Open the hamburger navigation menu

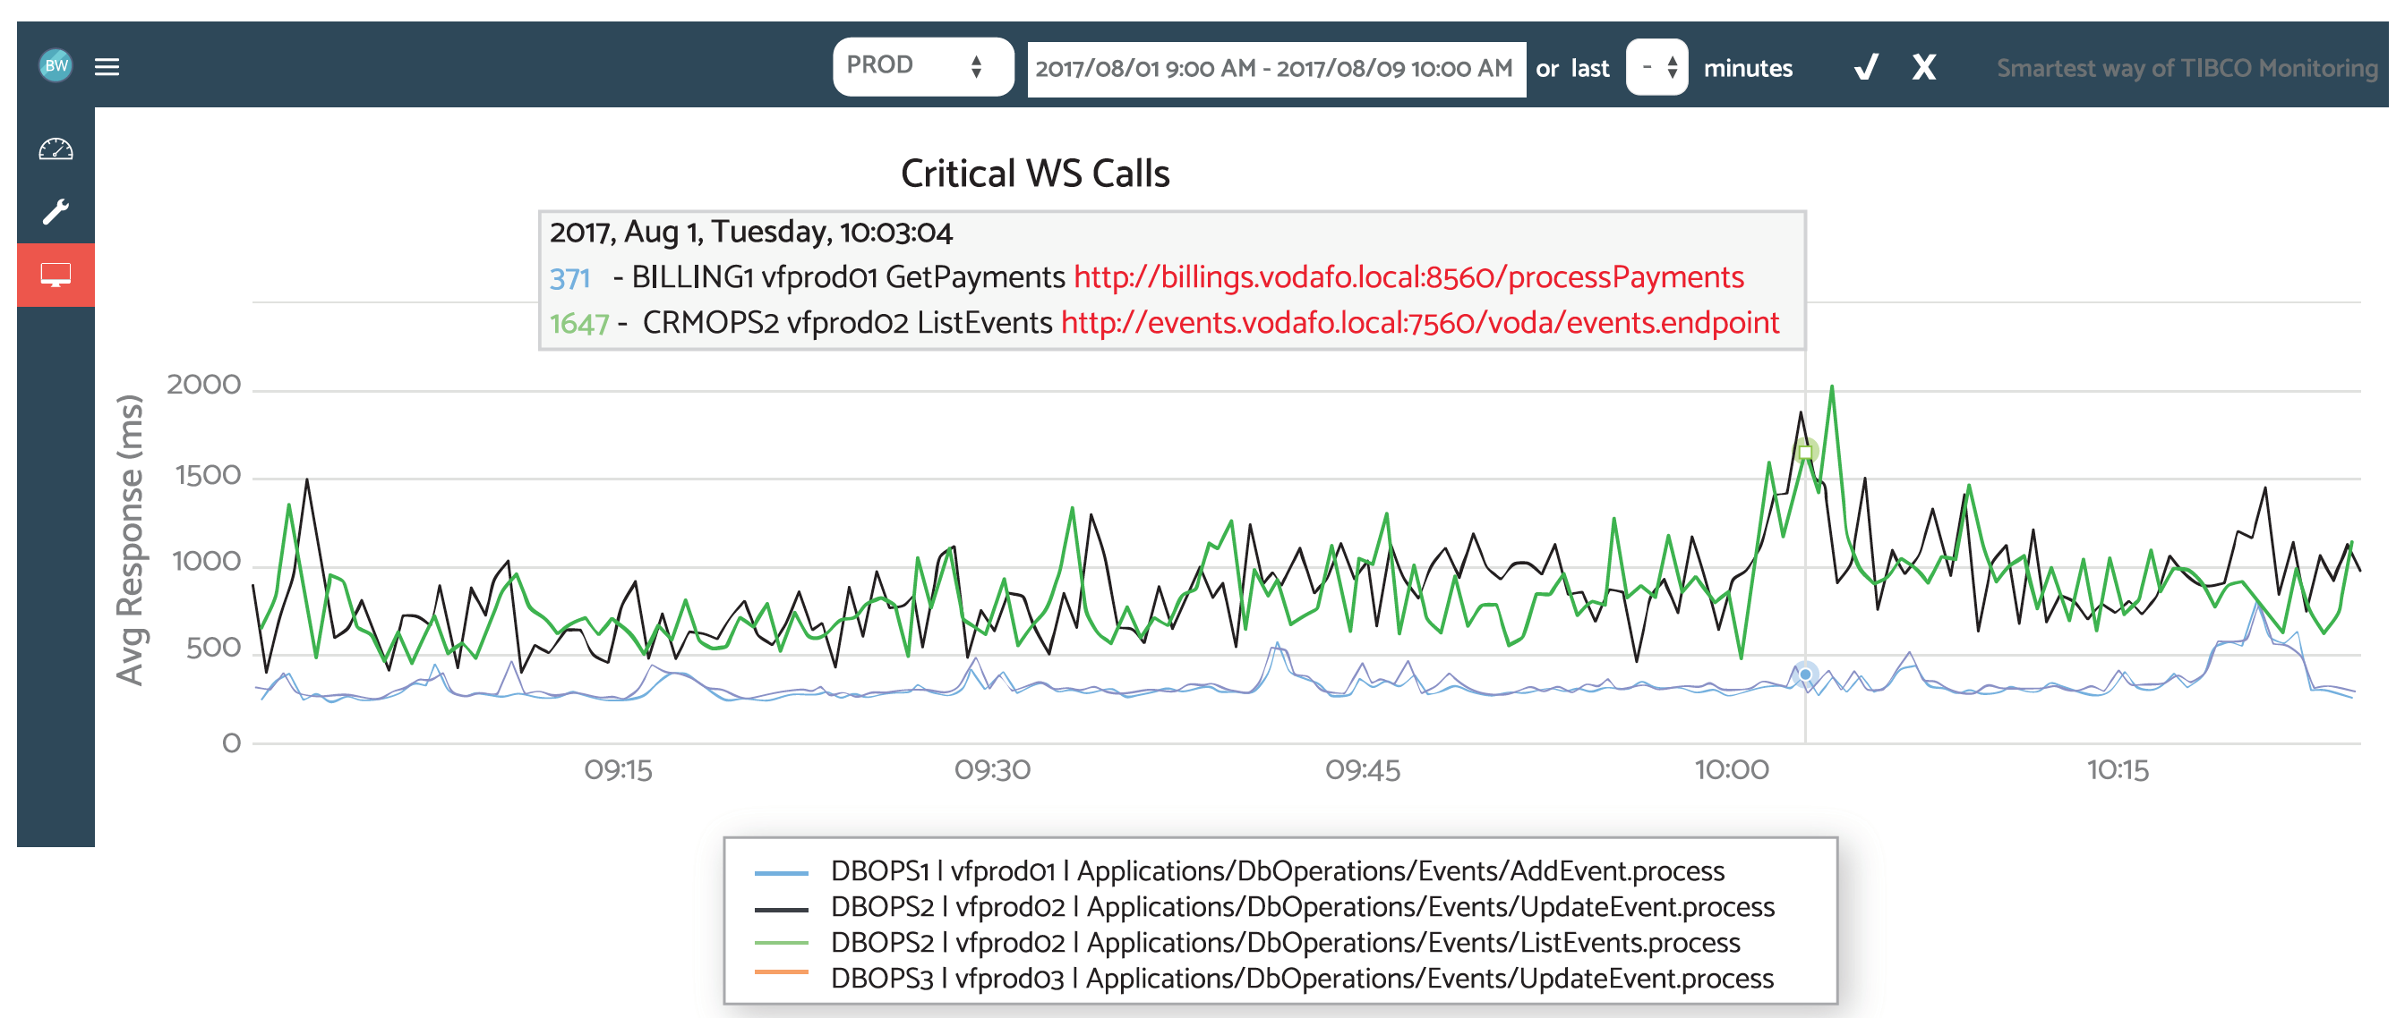(x=107, y=66)
